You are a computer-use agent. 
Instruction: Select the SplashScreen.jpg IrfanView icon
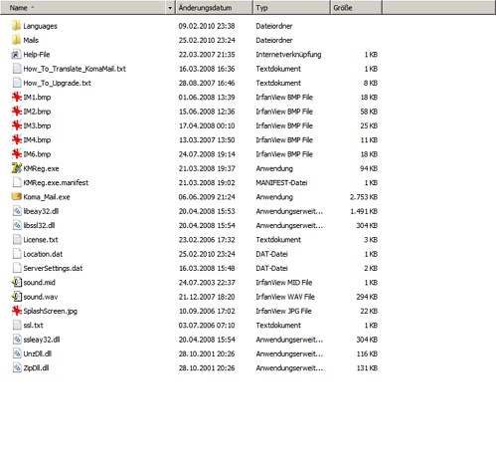pos(17,311)
